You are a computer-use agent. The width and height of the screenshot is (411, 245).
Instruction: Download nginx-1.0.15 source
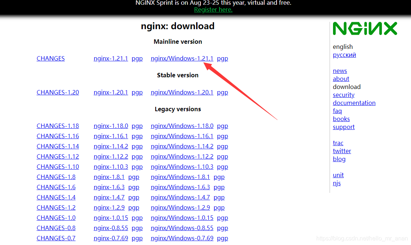[111, 218]
